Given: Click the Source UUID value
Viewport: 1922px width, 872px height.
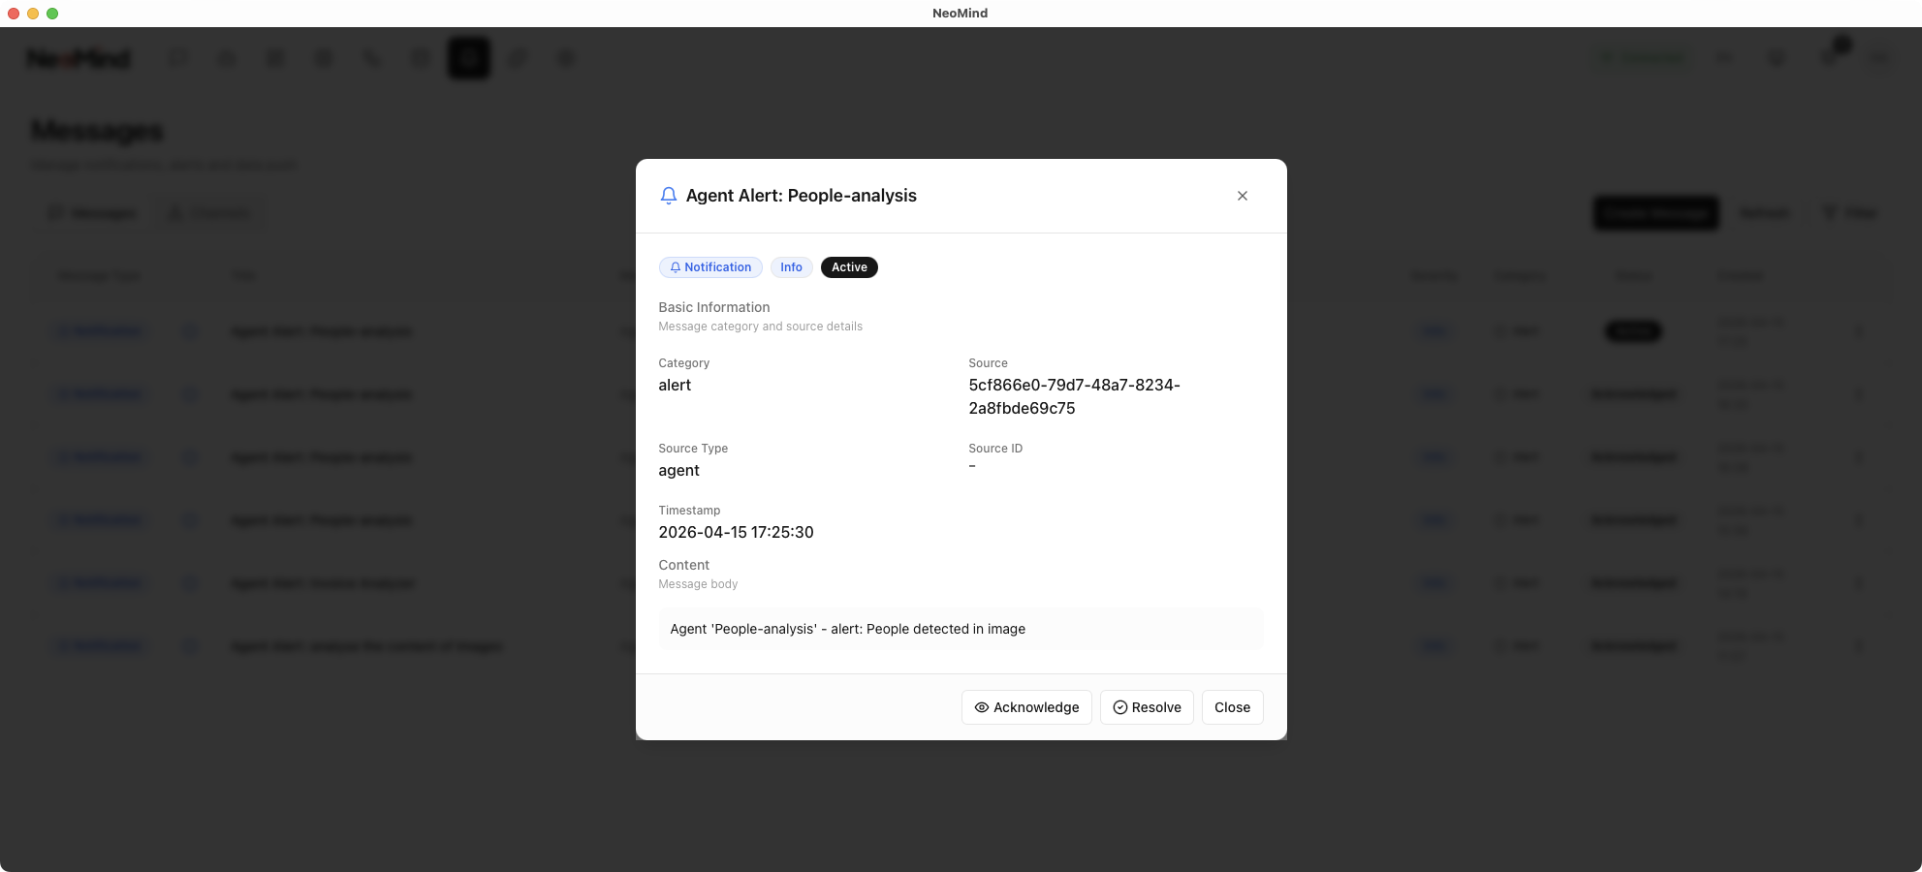Looking at the screenshot, I should [1074, 396].
